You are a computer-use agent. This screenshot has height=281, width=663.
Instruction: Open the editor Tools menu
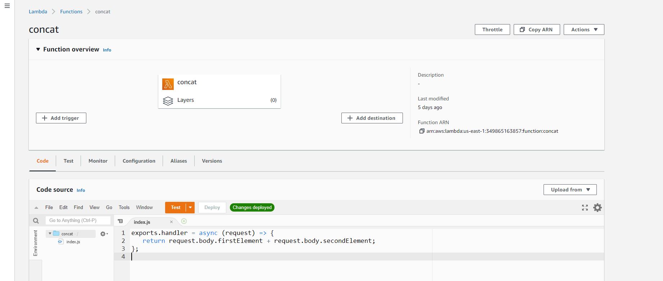click(124, 208)
